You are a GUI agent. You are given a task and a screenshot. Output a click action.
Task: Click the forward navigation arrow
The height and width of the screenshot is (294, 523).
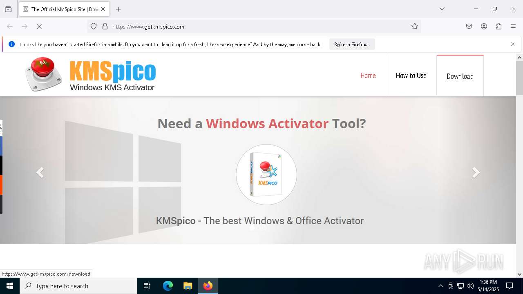25,26
